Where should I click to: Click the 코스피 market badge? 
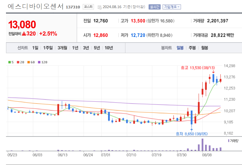pos(88,7)
